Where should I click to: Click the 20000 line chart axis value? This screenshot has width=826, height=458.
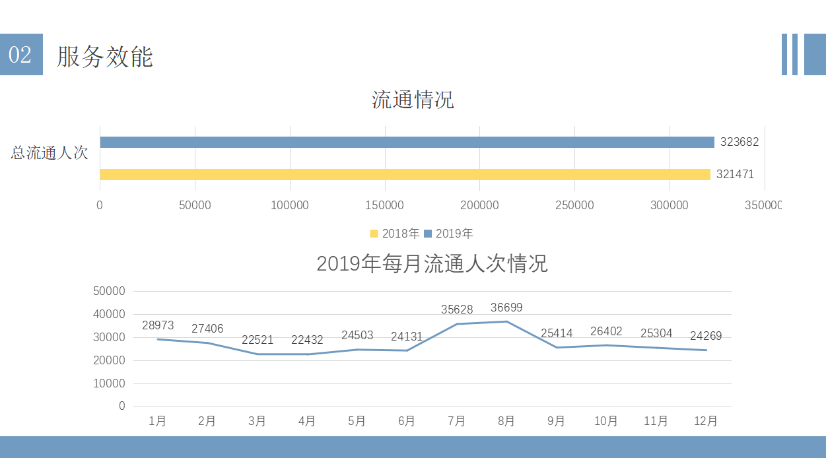pyautogui.click(x=109, y=360)
